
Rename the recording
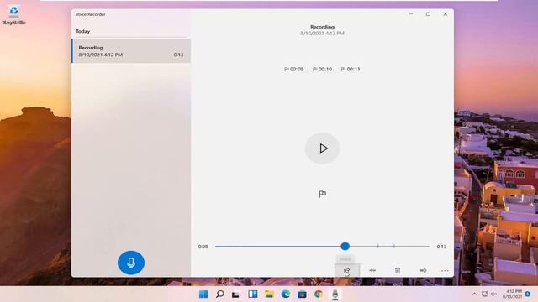(x=423, y=270)
